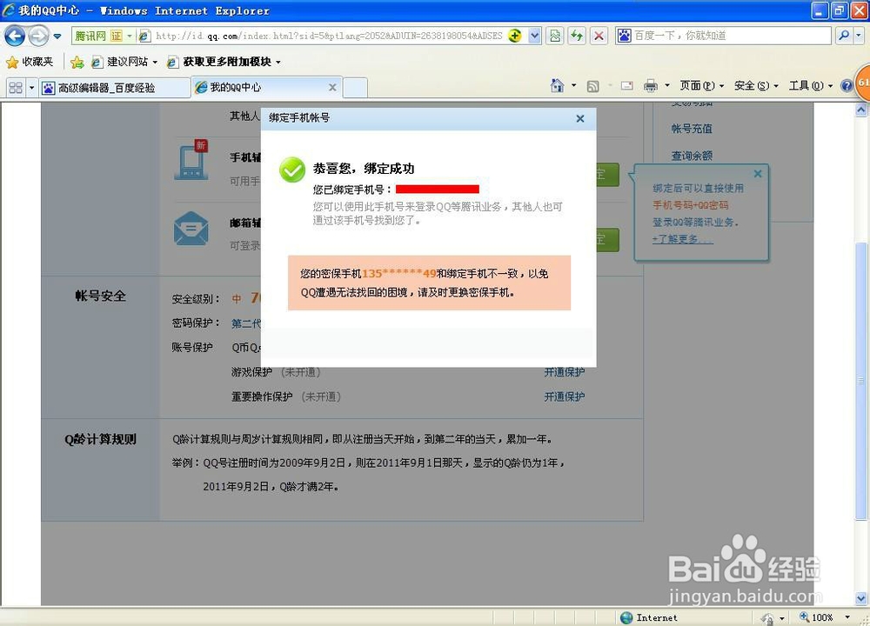Click the 帐号安全 section heading

coord(100,296)
